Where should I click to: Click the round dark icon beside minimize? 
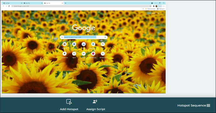coord(152,3)
